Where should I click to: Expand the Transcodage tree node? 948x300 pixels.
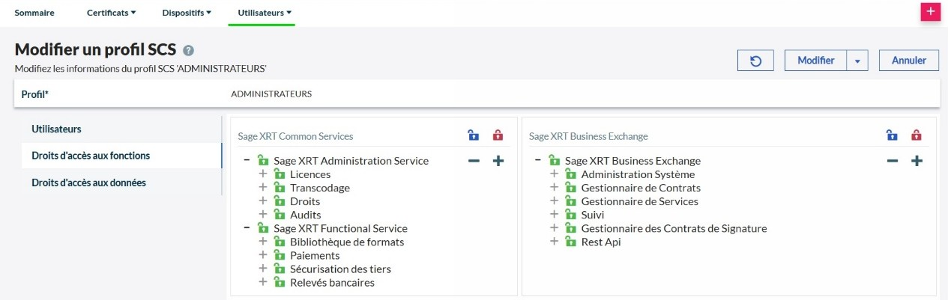[x=263, y=188]
